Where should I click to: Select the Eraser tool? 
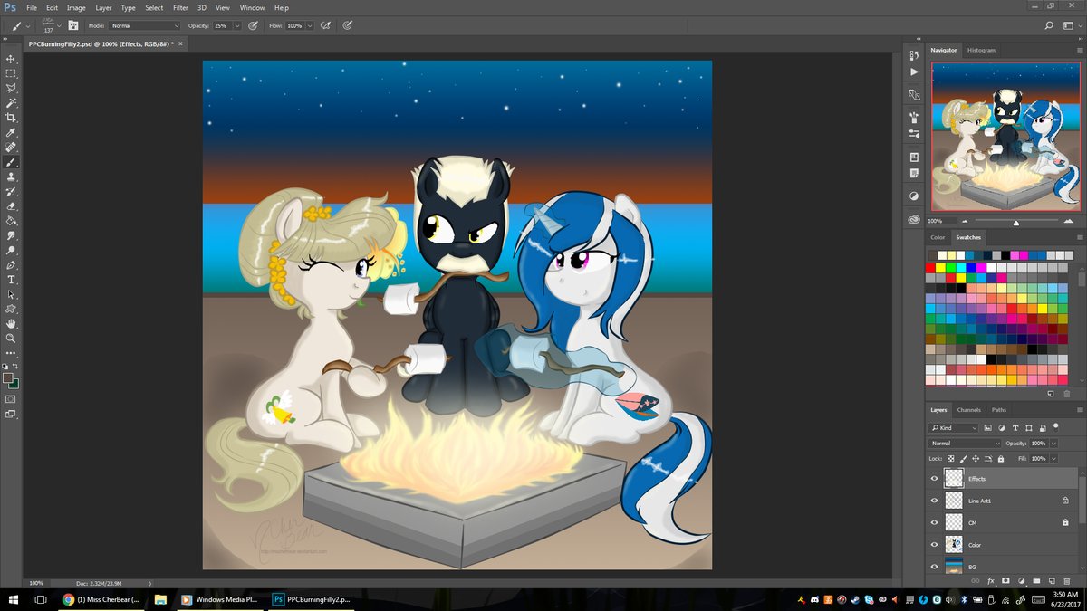point(11,205)
